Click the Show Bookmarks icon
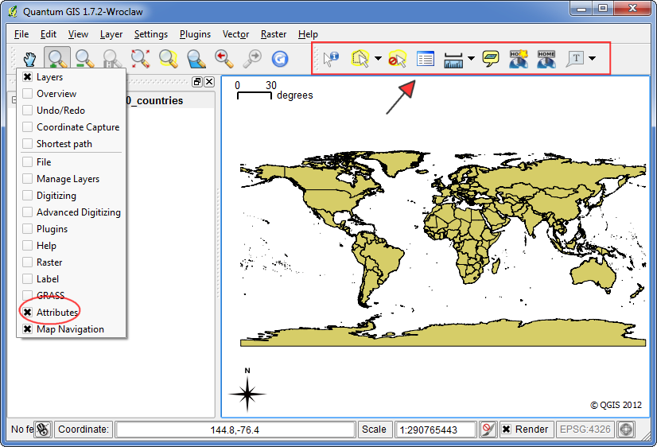This screenshot has width=657, height=447. tap(546, 59)
